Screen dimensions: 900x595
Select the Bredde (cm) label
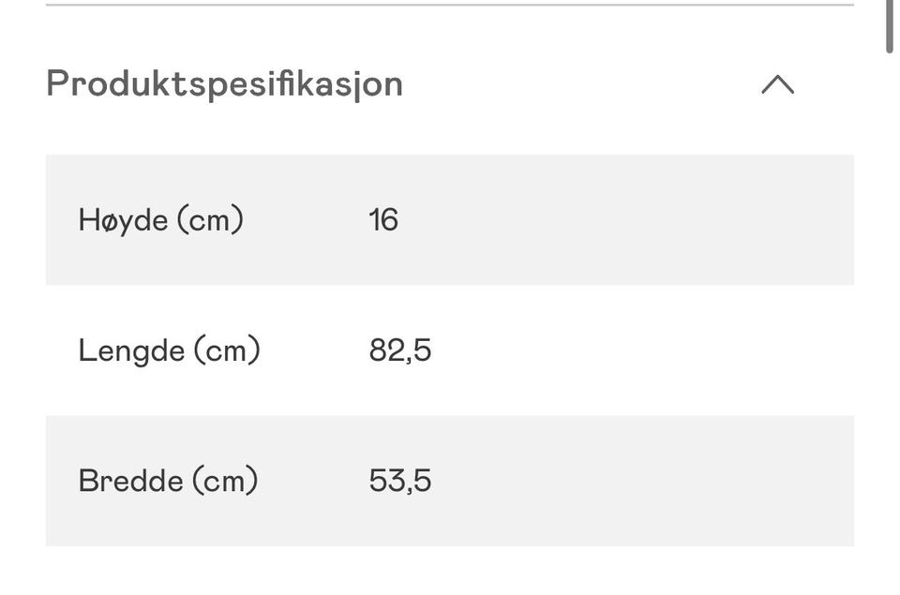tap(168, 481)
